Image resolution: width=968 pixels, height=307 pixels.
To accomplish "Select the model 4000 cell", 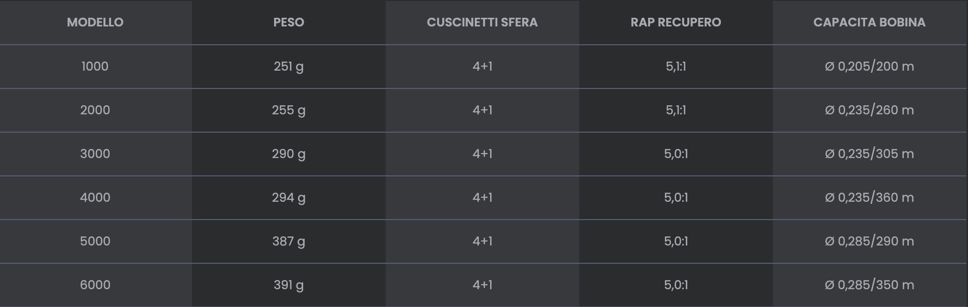I will 95,198.
